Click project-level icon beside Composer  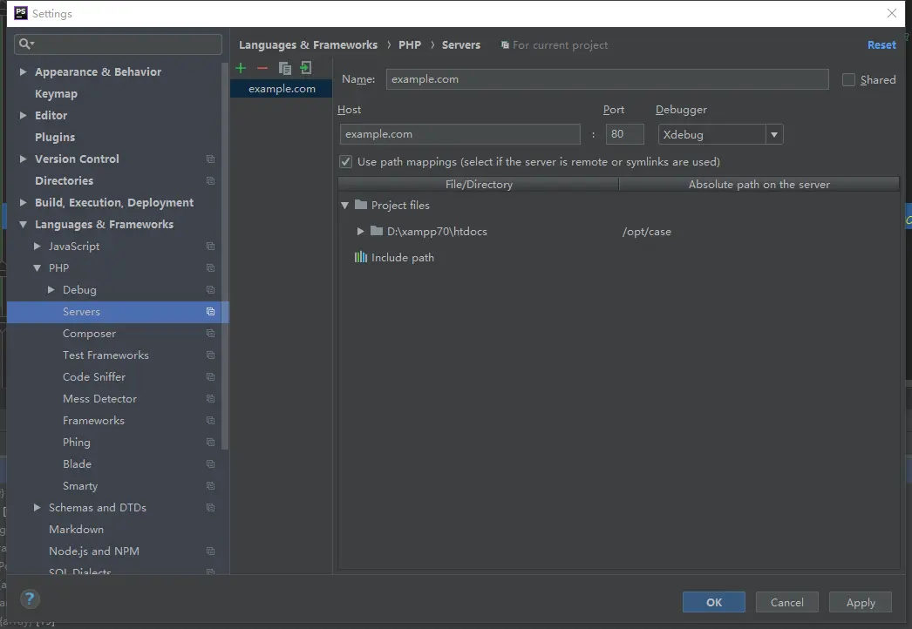pos(210,333)
